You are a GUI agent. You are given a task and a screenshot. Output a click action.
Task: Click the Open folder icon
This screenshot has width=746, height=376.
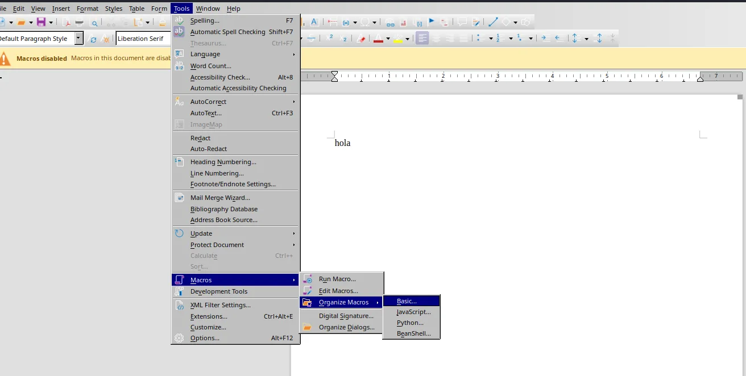[x=21, y=22]
